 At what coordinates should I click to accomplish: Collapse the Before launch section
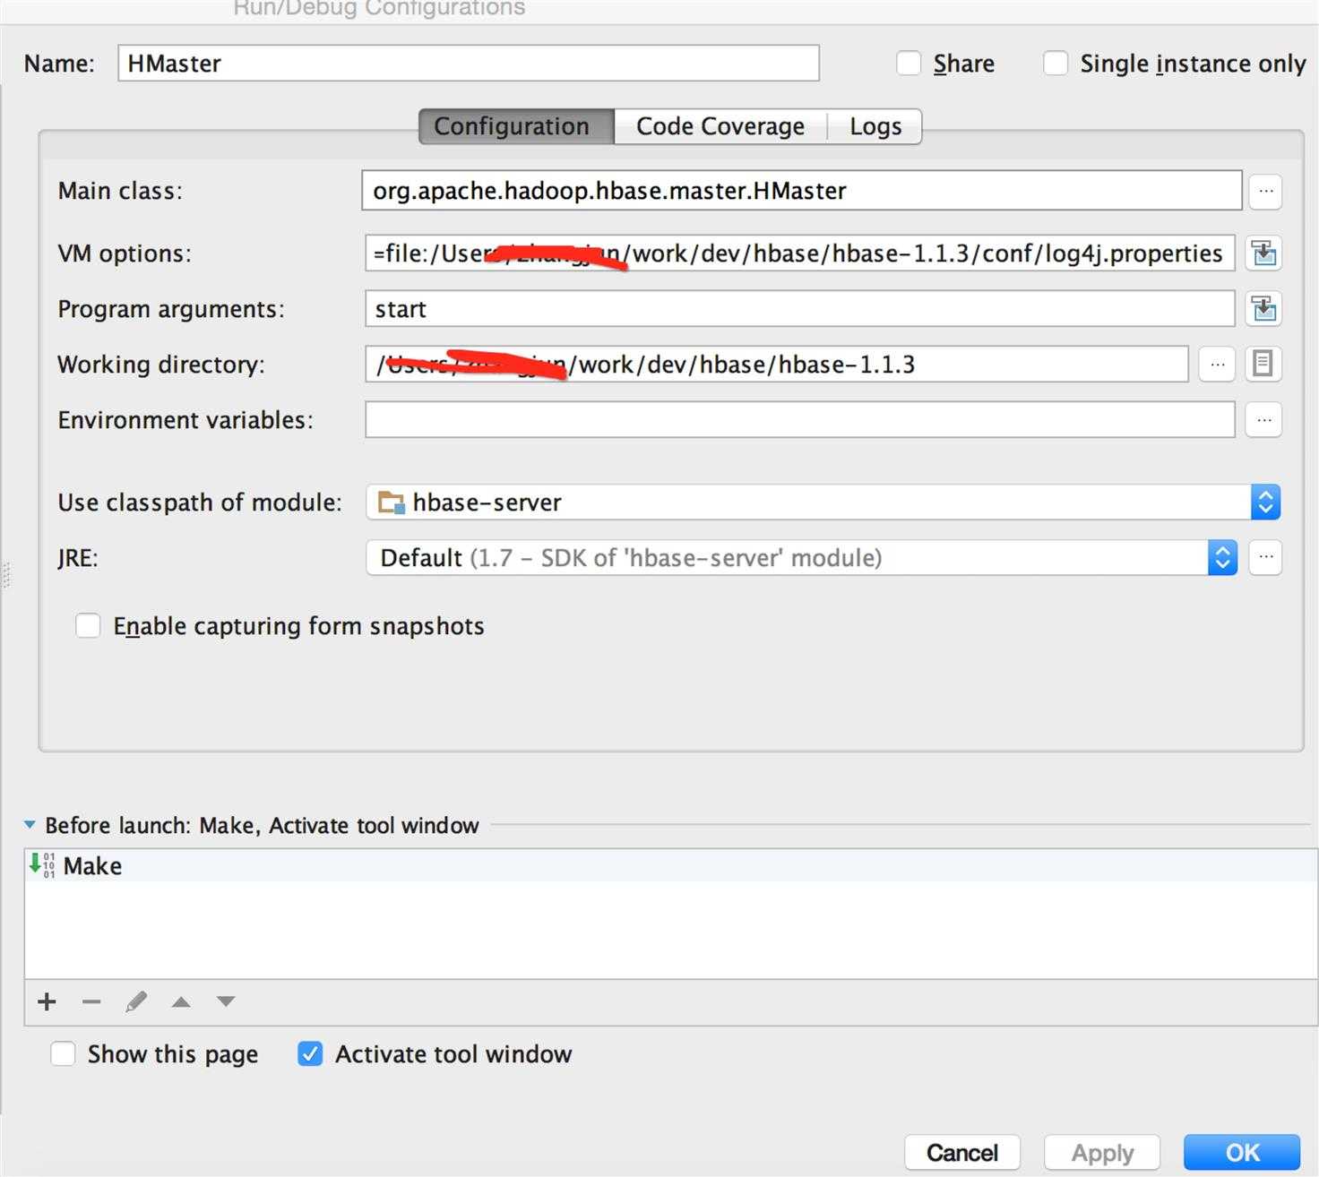pyautogui.click(x=30, y=825)
